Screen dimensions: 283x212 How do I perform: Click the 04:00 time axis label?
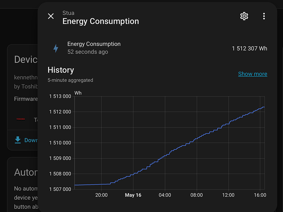click(x=165, y=195)
